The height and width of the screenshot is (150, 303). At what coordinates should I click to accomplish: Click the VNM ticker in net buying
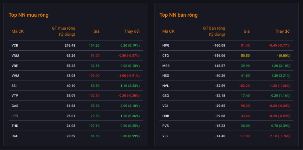(x=15, y=55)
